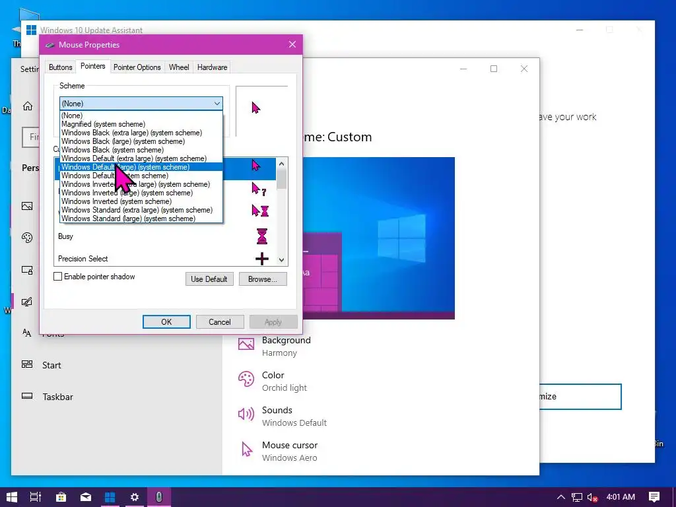Choose Magnified (system scheme)

[141, 124]
